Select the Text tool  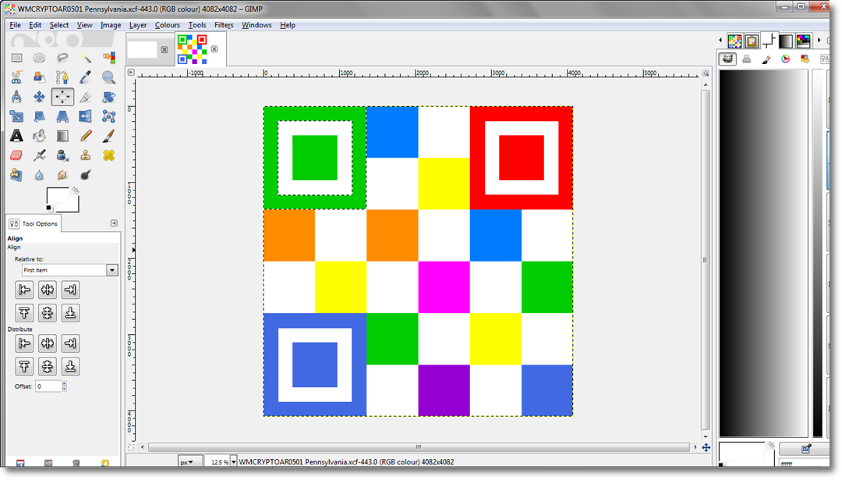point(16,136)
